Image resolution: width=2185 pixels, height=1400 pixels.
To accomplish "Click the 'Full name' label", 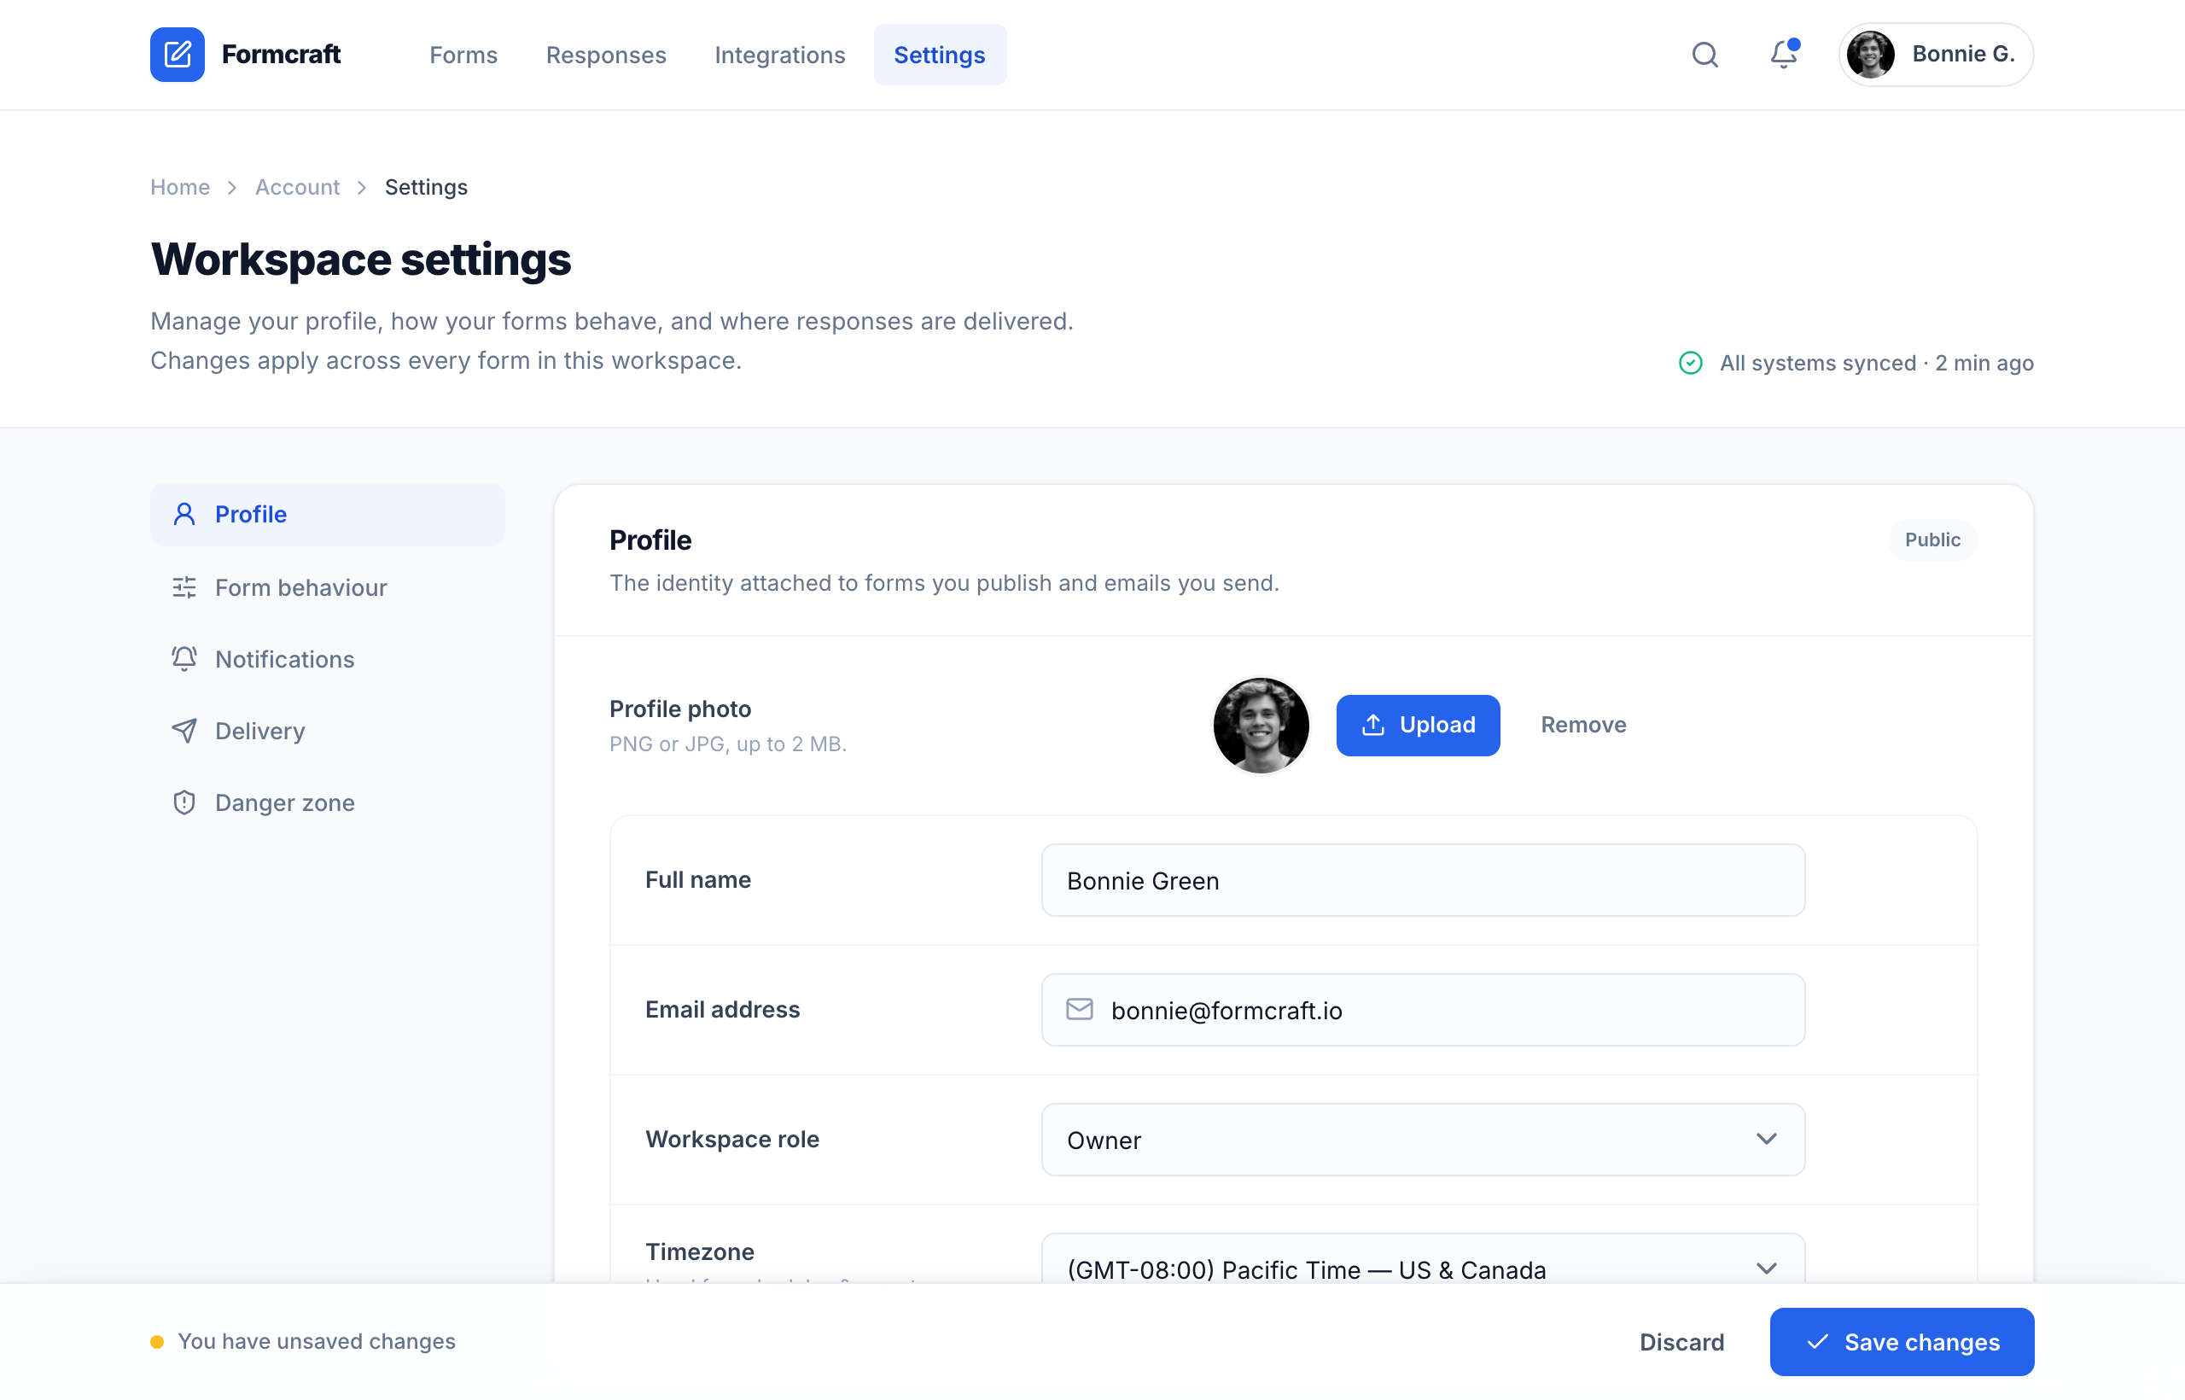I will pos(698,880).
